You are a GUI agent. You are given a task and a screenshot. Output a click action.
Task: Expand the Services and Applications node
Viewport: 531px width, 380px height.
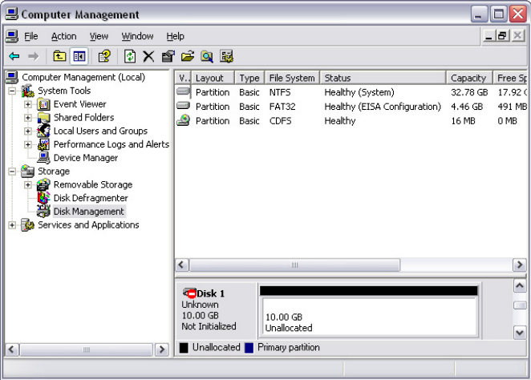(x=12, y=225)
